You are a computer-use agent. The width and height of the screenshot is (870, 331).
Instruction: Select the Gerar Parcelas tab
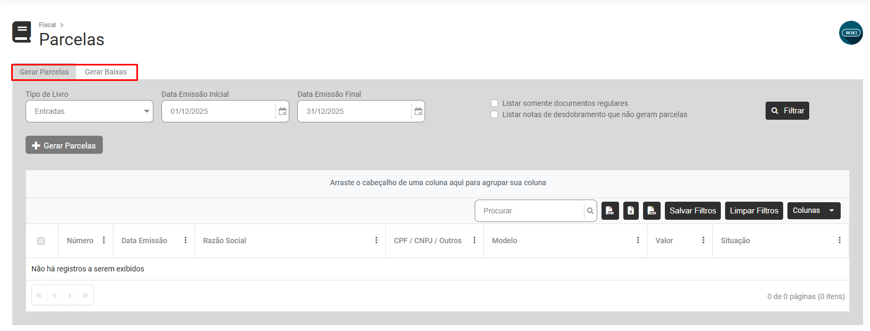tap(44, 72)
